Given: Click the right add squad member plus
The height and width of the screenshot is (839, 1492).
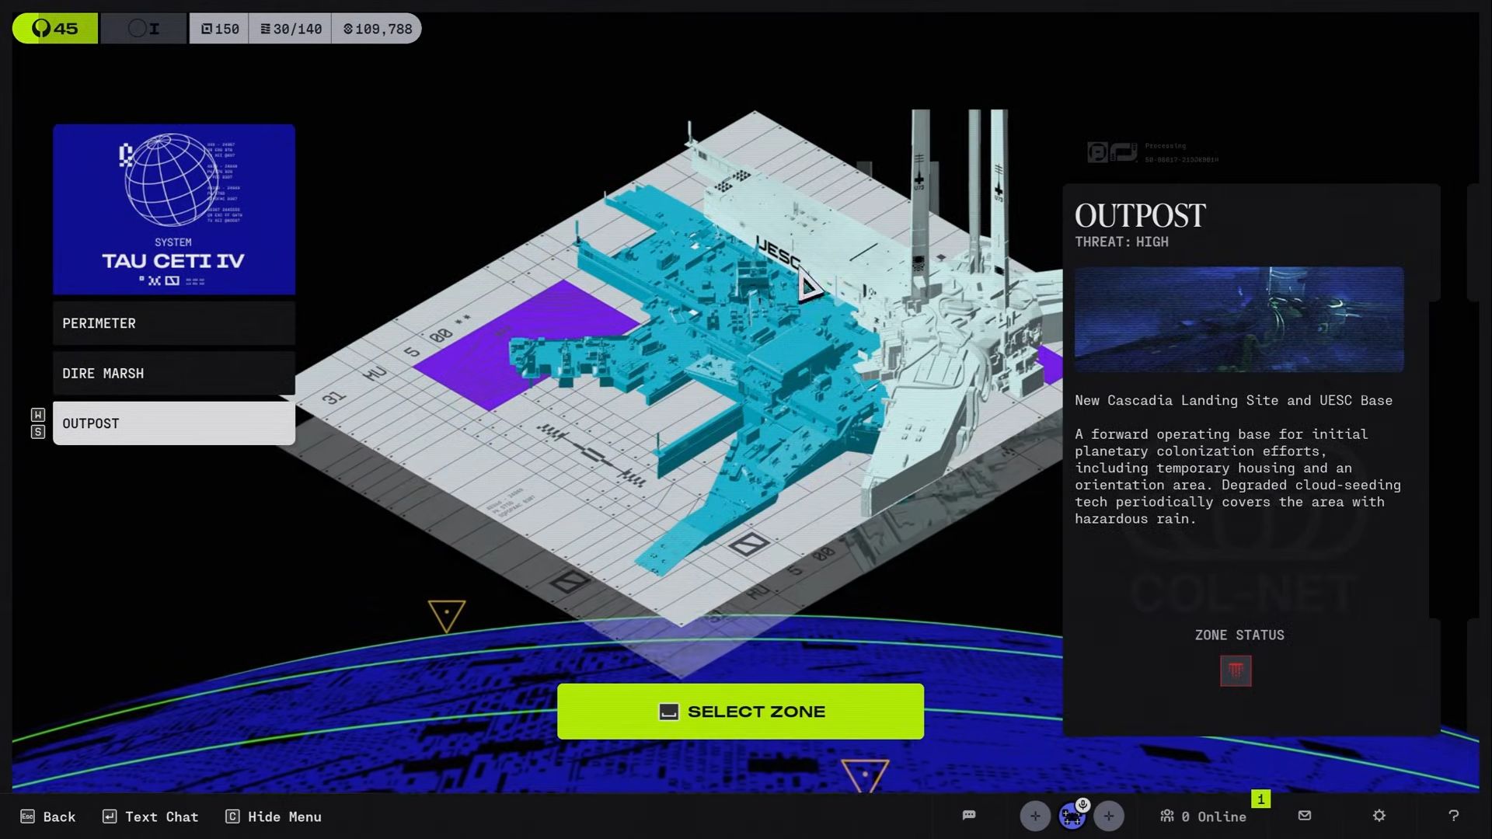Looking at the screenshot, I should pyautogui.click(x=1109, y=816).
